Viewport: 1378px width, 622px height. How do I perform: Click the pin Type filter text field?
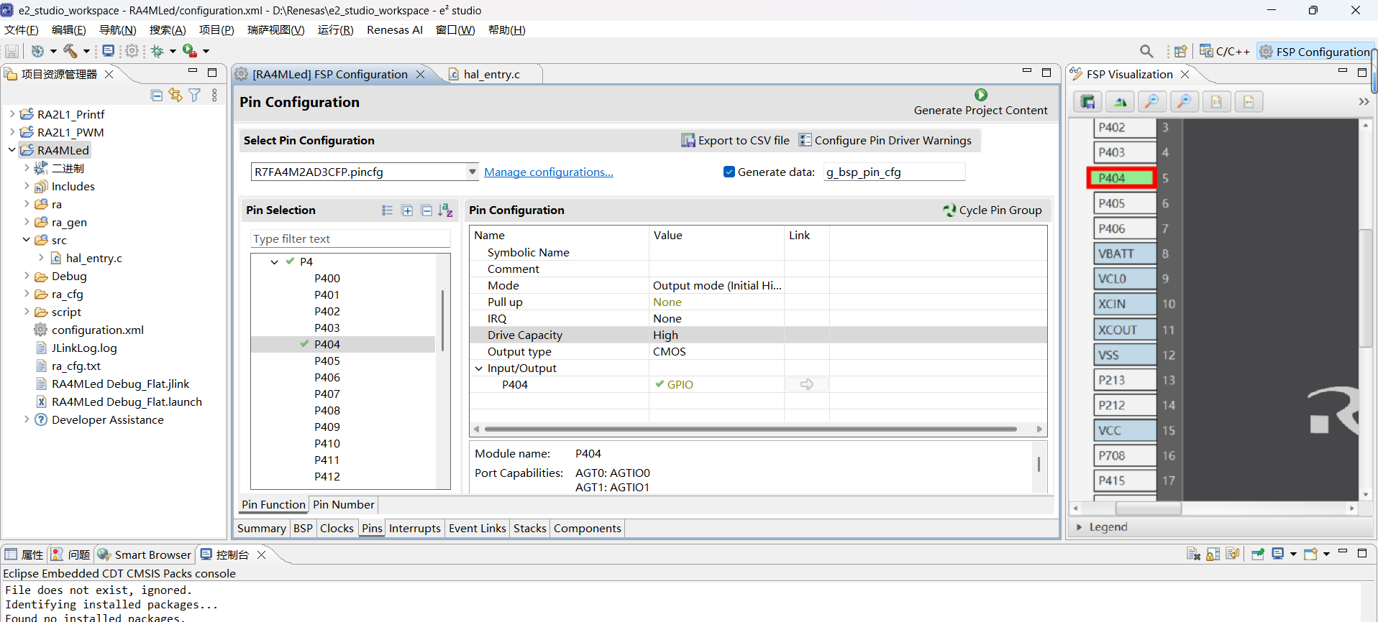click(350, 238)
